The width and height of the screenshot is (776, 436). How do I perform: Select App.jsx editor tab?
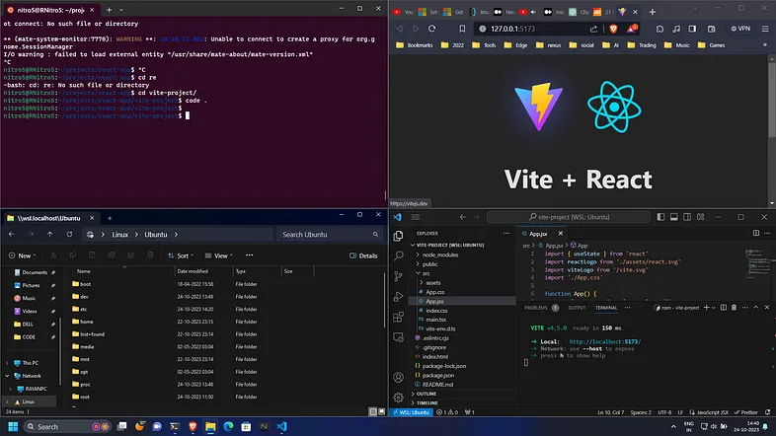click(x=538, y=234)
